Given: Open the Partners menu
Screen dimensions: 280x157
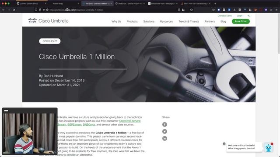Looking at the screenshot, I should point(210,21).
